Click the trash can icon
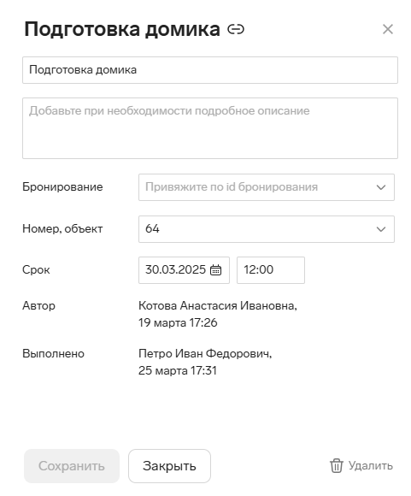 click(337, 465)
